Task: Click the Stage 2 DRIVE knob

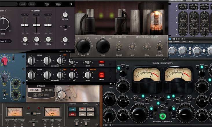Action: click(x=3, y=24)
